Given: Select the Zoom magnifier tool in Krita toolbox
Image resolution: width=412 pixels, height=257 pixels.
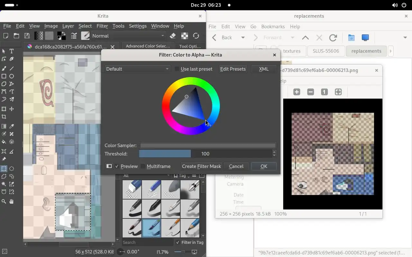Looking at the screenshot, I should pos(4,201).
